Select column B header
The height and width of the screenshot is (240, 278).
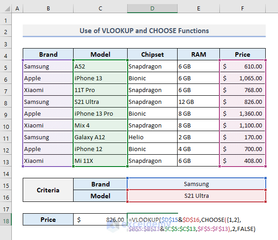click(48, 9)
